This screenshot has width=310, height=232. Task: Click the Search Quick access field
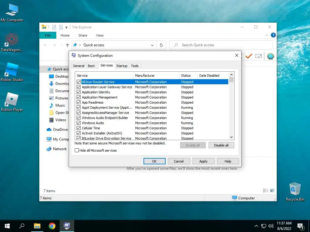[x=221, y=45]
